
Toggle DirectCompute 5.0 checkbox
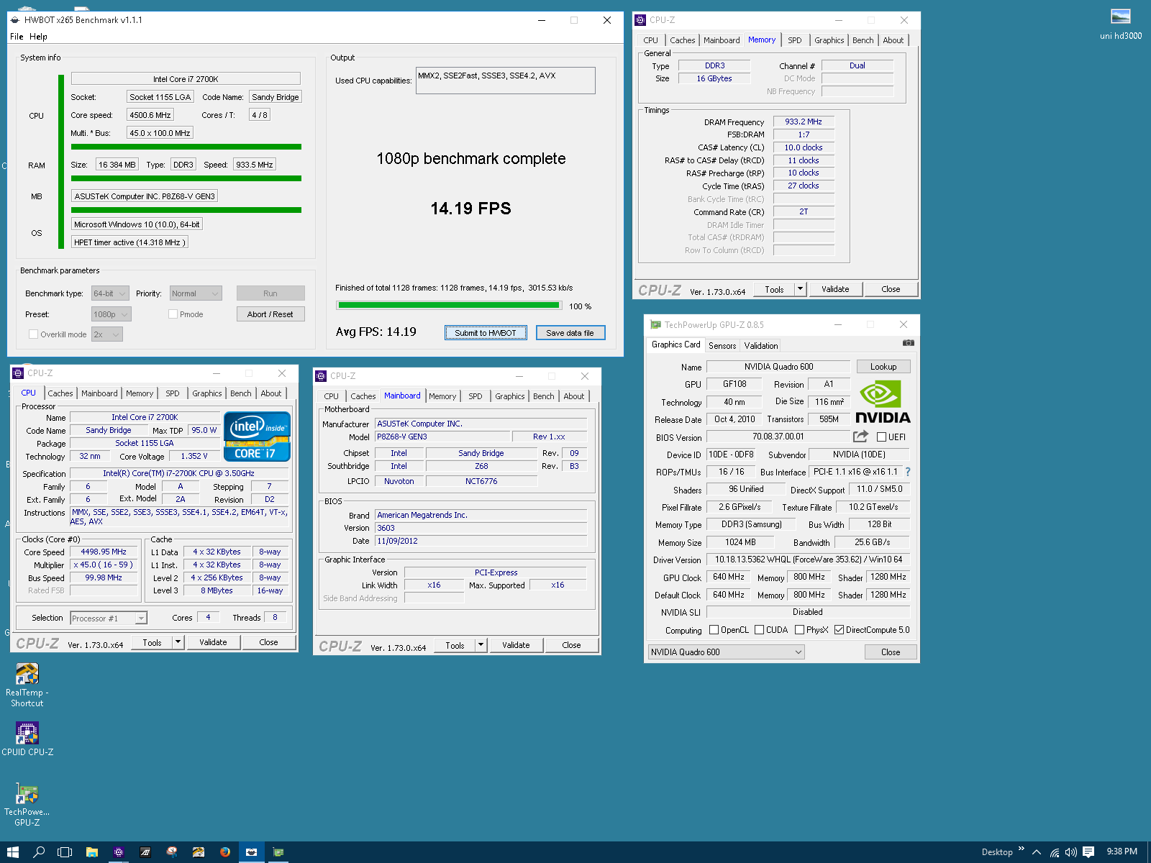point(839,630)
